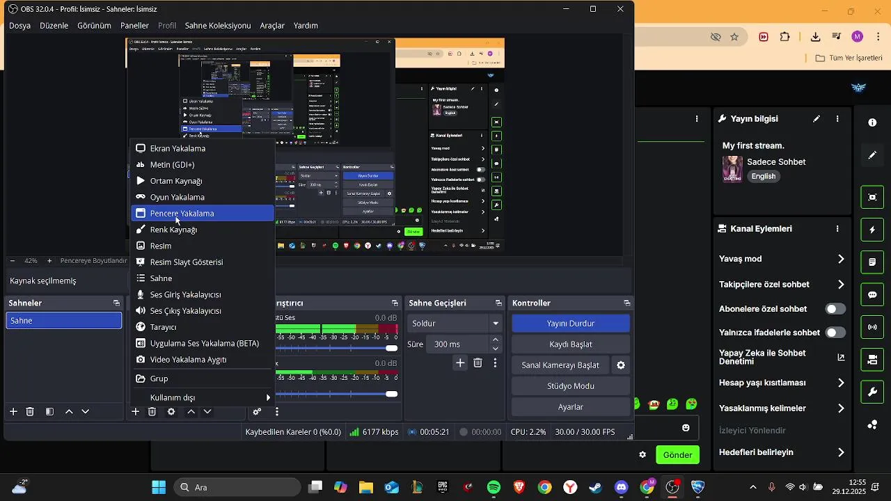Open the wrench tools icon in Twitch sidebar
The image size is (891, 501).
[872, 392]
